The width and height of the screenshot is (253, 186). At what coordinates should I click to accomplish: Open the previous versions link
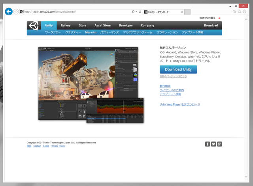[x=173, y=76]
